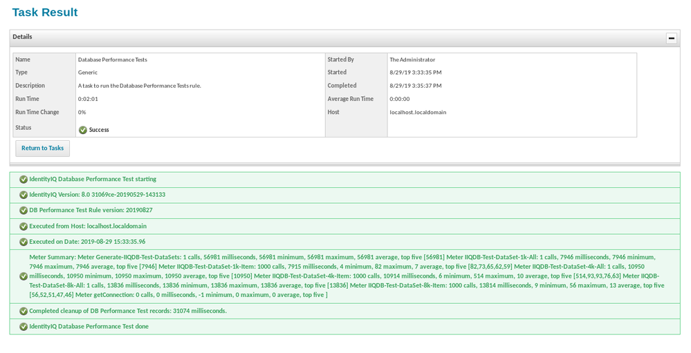Click check icon beside IdentityIQ Version message
Screen dimensions: 691x353
pyautogui.click(x=24, y=195)
